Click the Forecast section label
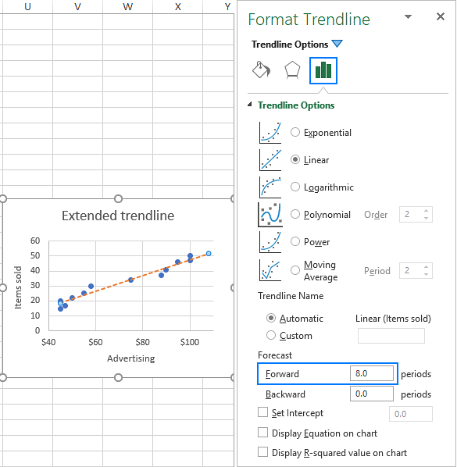 [x=275, y=355]
